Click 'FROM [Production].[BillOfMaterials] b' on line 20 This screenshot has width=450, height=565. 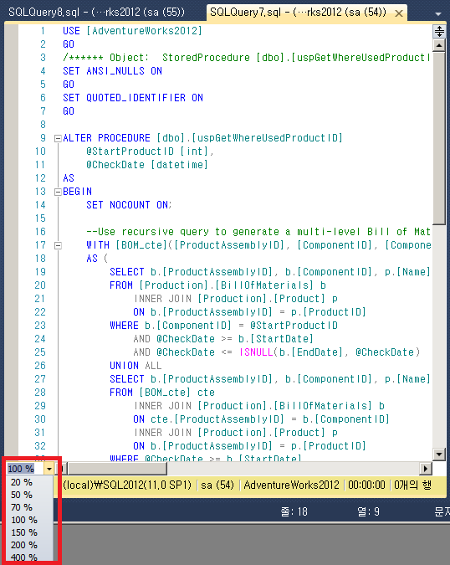pyautogui.click(x=217, y=285)
